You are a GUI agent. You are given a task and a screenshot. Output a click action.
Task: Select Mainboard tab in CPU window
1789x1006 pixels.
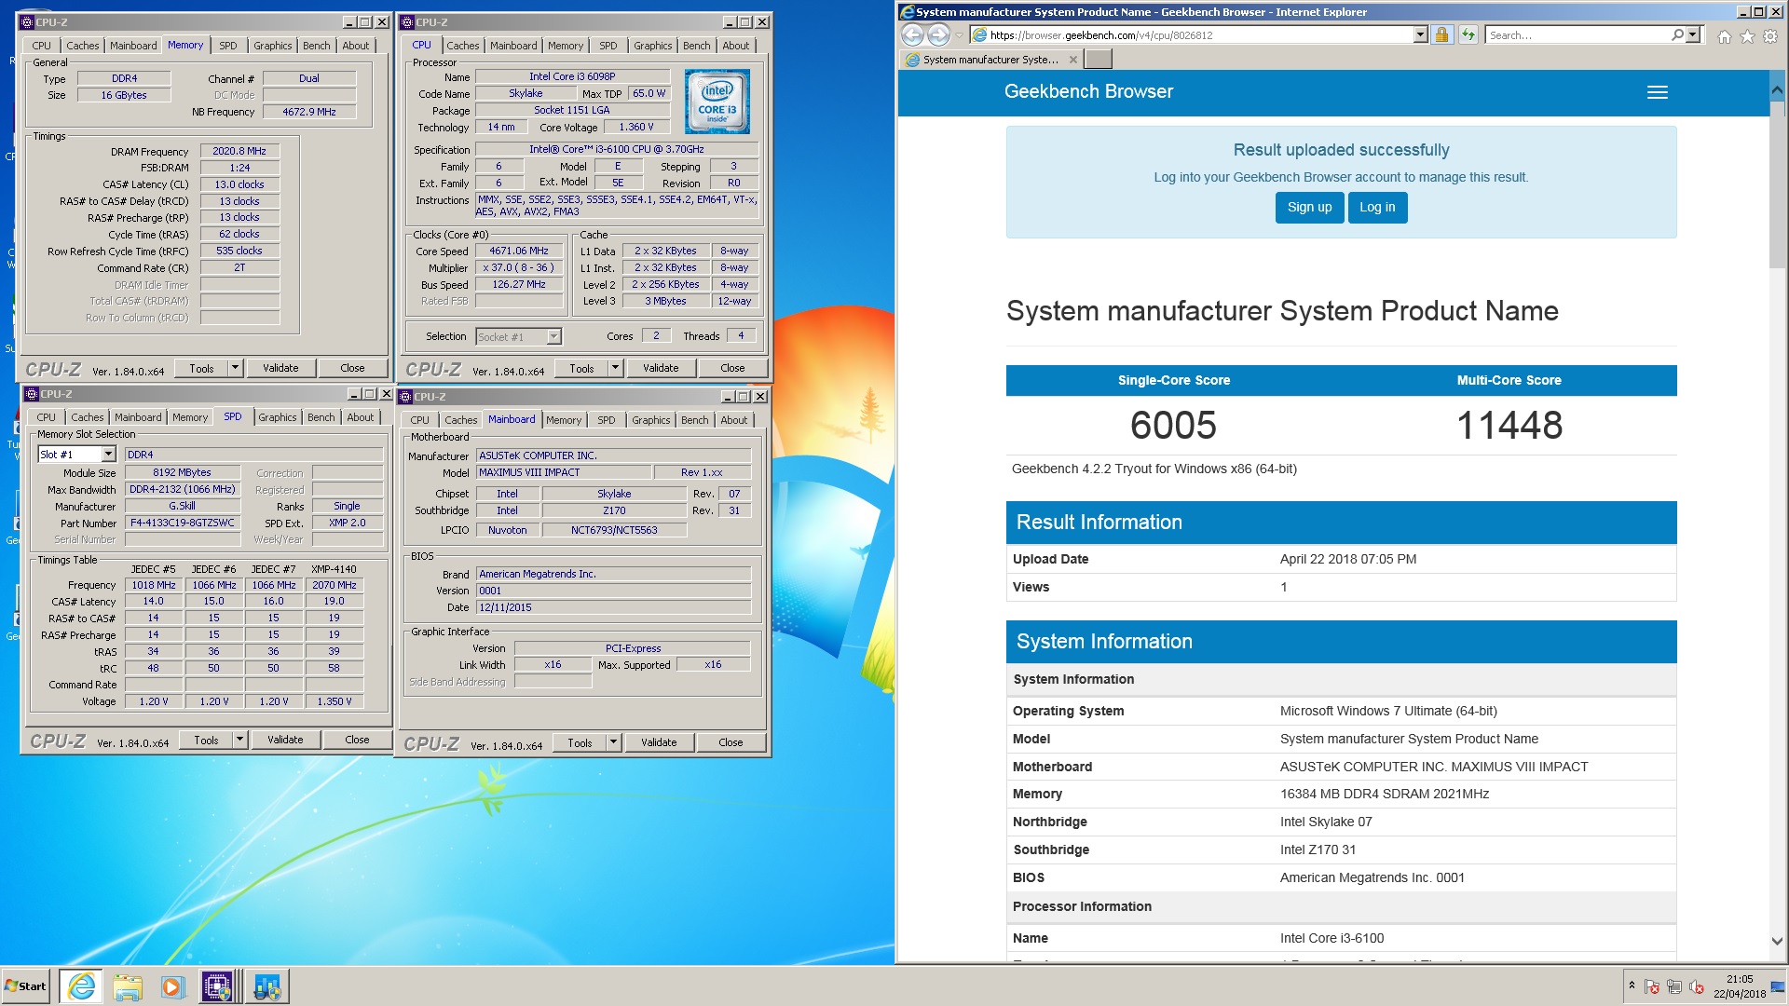click(513, 46)
